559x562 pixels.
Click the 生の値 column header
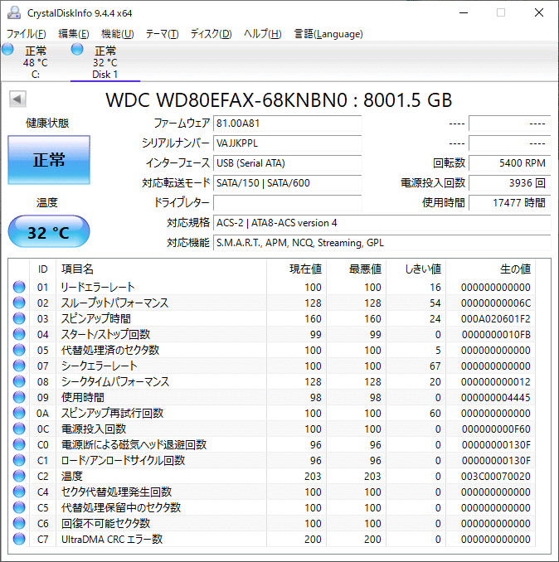tap(490, 269)
